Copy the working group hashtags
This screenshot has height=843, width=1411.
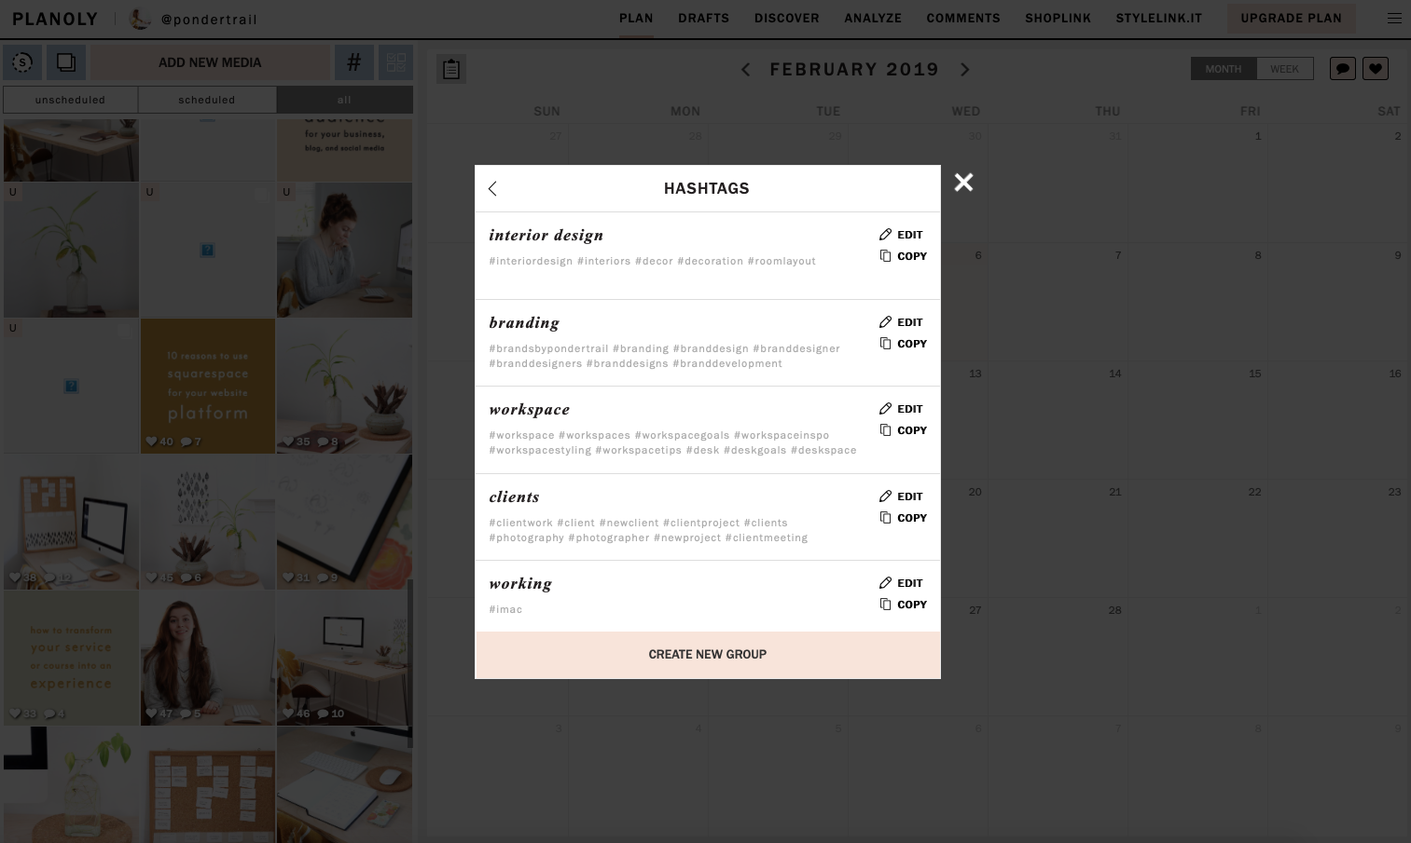[x=903, y=605]
